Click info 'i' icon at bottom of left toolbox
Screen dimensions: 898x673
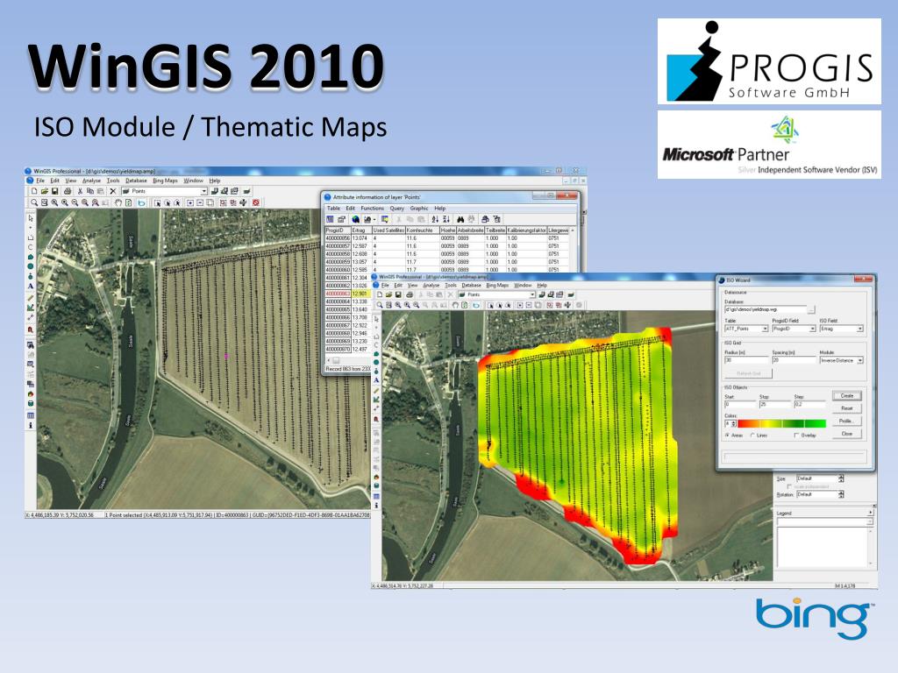(x=31, y=425)
